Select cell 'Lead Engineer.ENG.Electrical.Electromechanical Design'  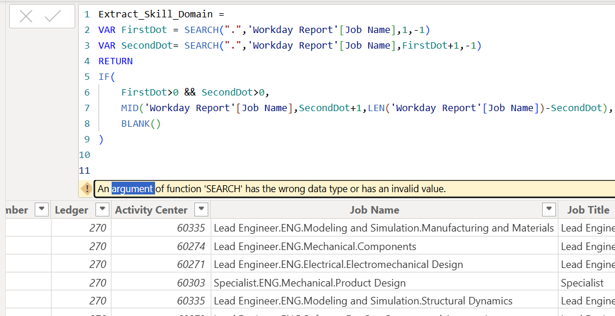coord(384,264)
